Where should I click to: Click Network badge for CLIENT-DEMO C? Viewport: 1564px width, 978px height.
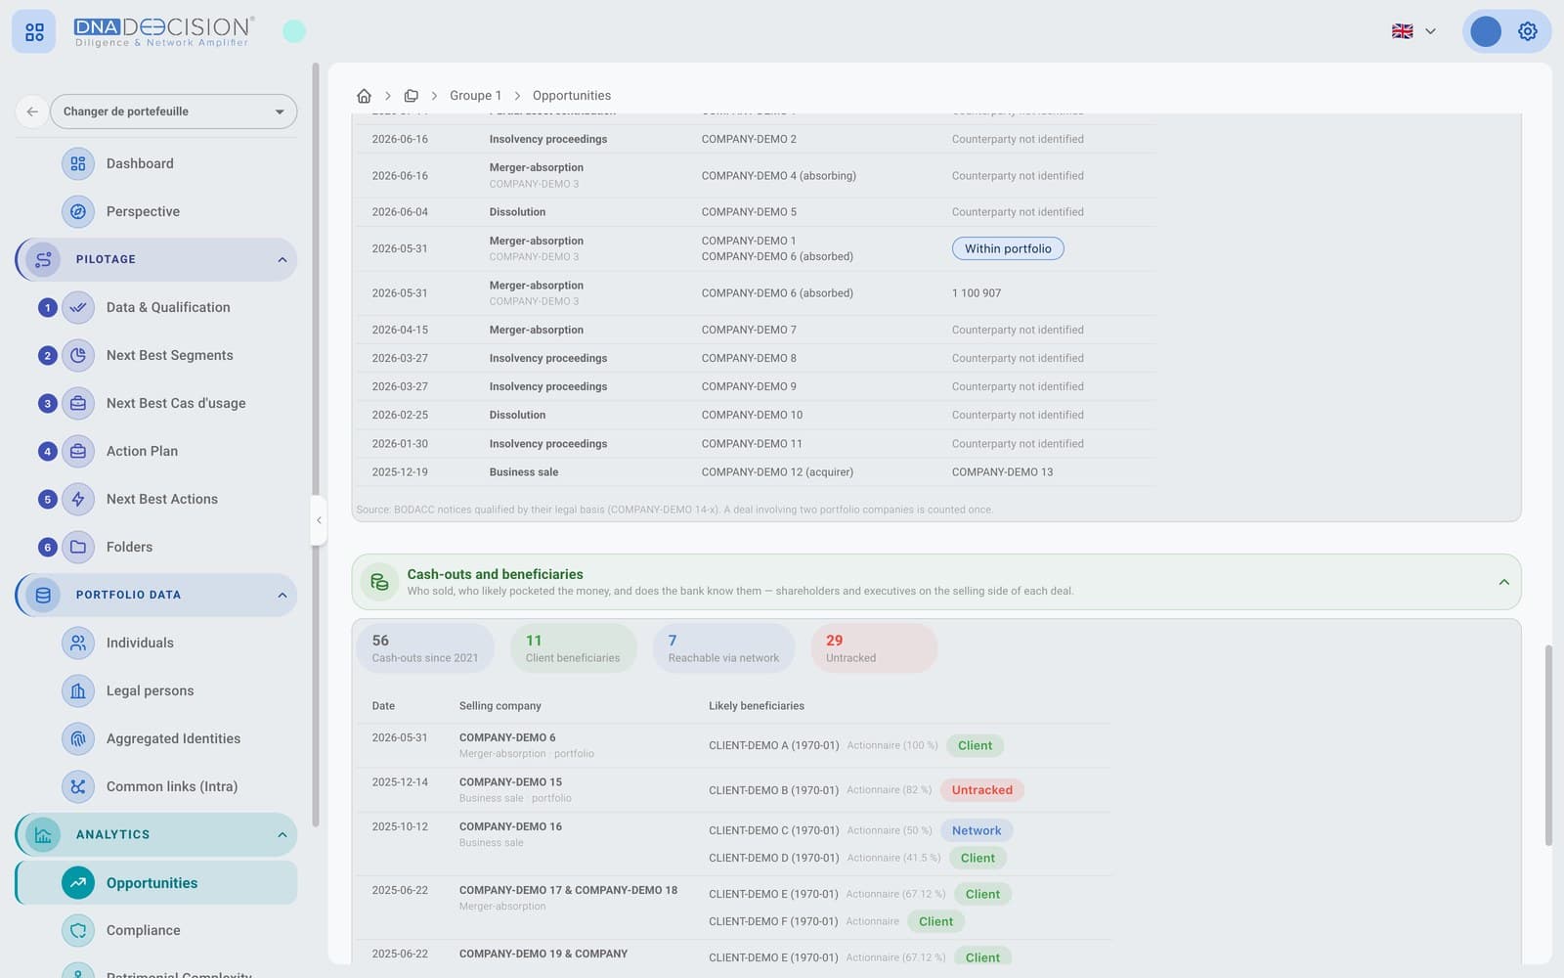(977, 830)
